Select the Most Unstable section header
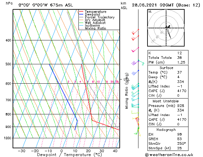This screenshot has height=157, width=203. tap(166, 101)
